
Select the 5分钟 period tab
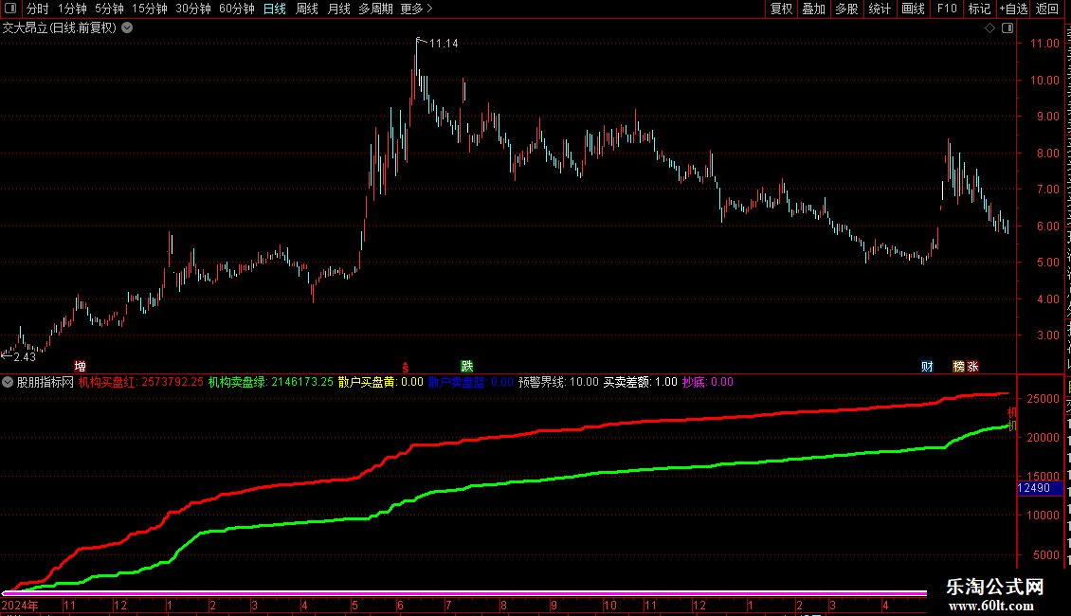[109, 9]
